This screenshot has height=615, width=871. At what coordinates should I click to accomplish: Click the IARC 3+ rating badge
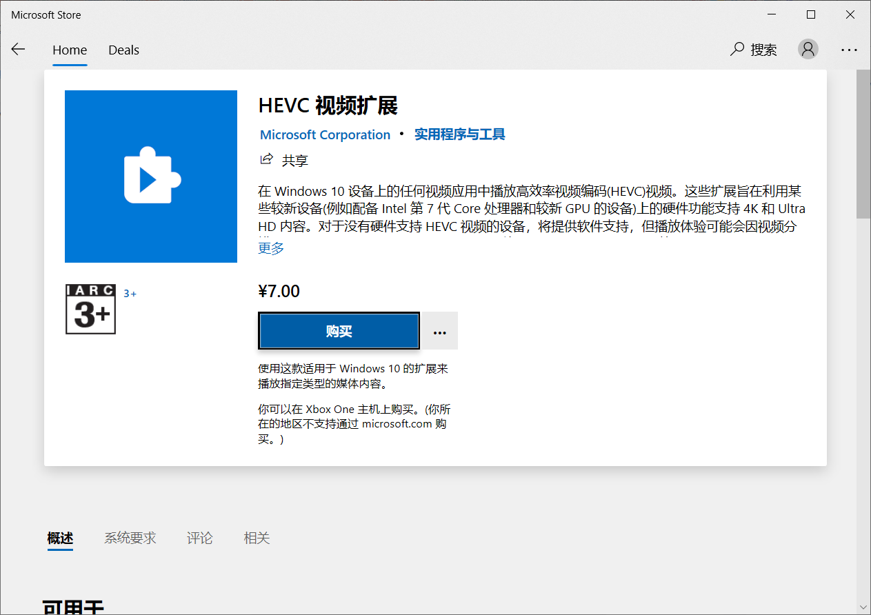90,309
